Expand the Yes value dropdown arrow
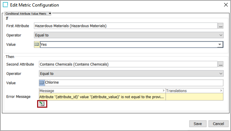Screen dimensions: 231x131 pyautogui.click(x=220, y=44)
